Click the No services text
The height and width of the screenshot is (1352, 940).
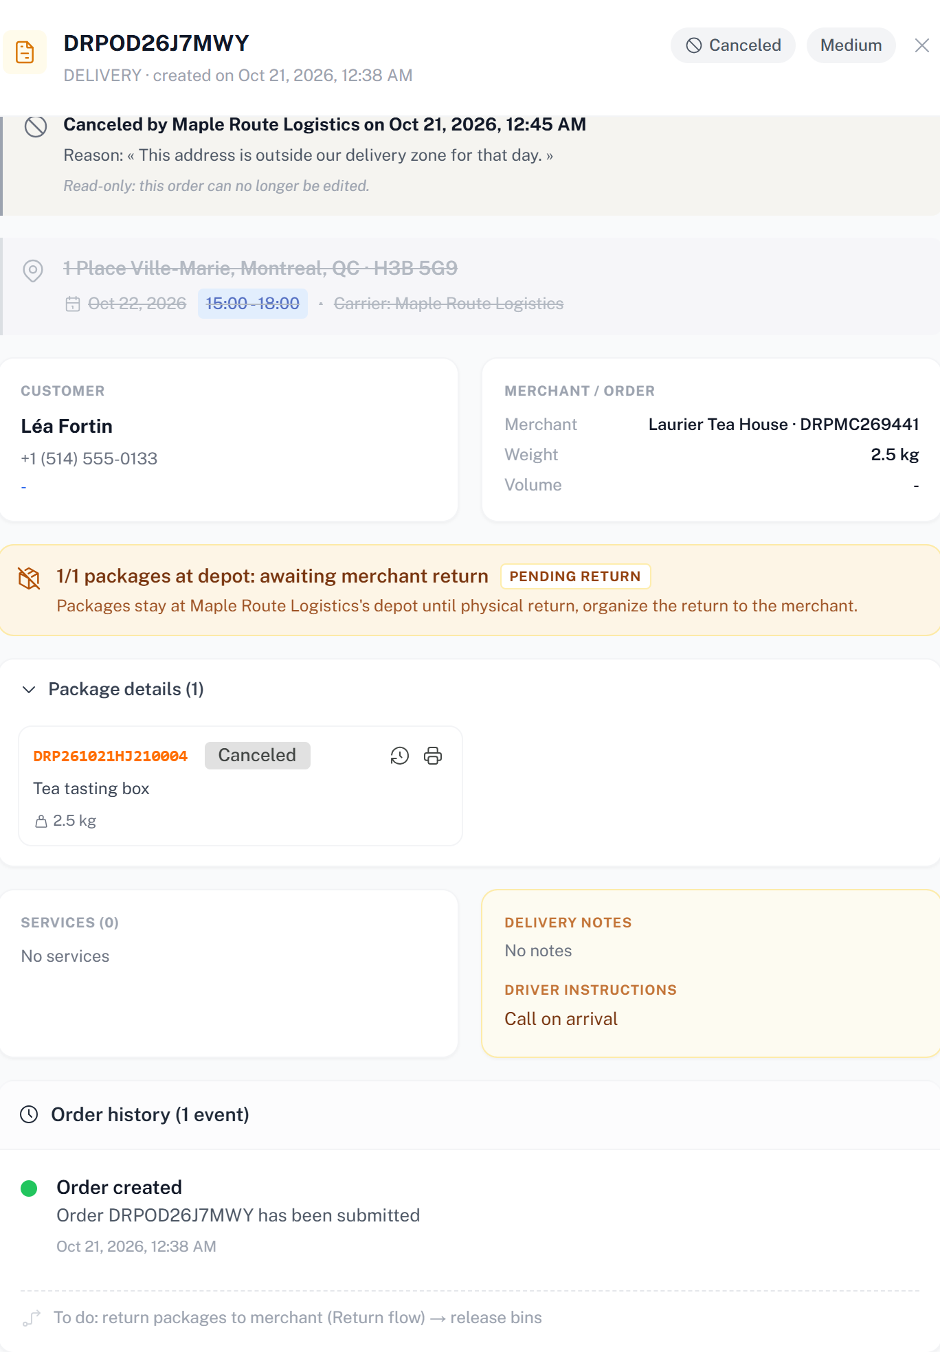pyautogui.click(x=65, y=956)
